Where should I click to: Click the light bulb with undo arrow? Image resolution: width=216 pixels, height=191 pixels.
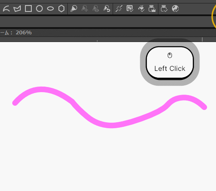click(107, 8)
